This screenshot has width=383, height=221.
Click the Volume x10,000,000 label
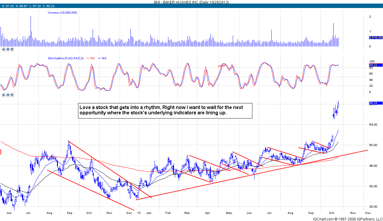[62, 13]
